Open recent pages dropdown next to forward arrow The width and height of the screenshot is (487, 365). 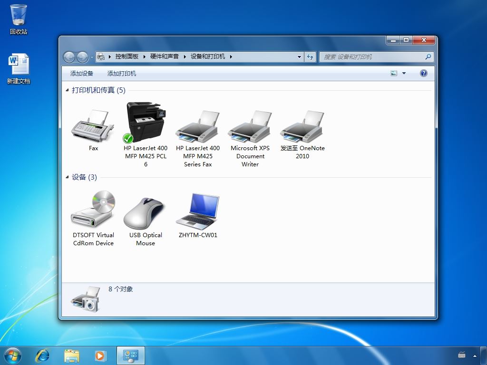tap(92, 58)
